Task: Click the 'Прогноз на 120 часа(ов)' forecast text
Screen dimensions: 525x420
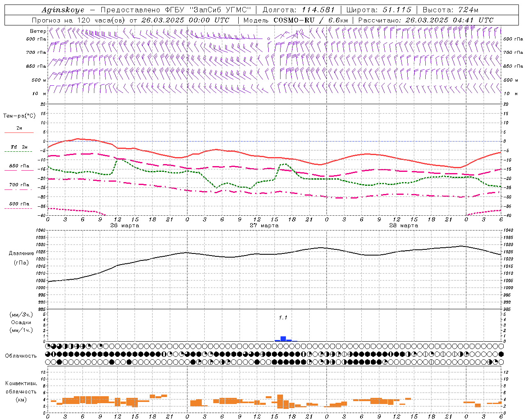Action: pos(79,20)
